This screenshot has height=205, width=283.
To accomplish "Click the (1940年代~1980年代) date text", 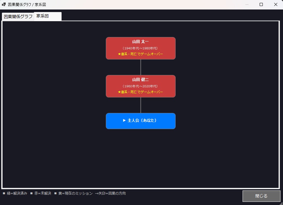I will point(140,48).
